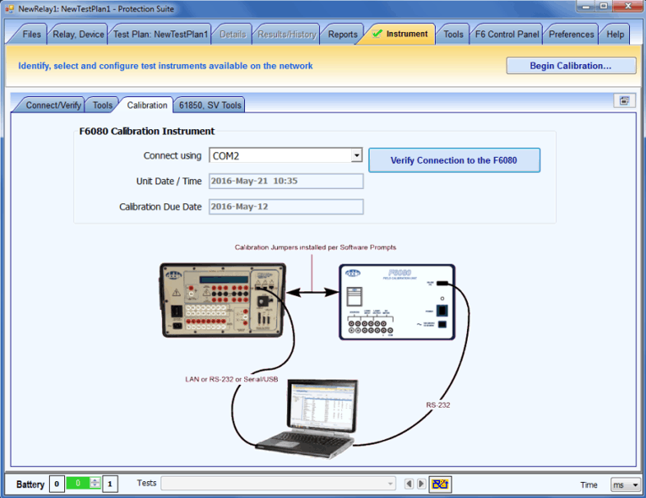This screenshot has width=646, height=498.
Task: Expand the Connect using COM2 dropdown
Action: [356, 155]
